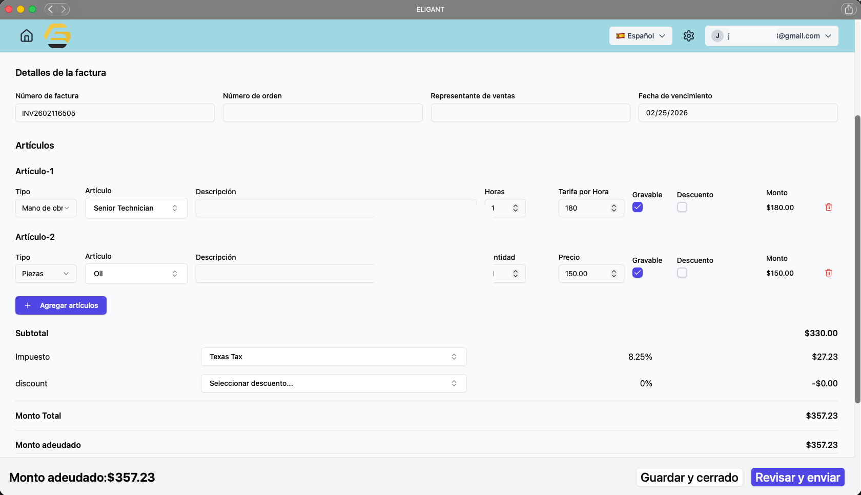Open Seleccionar descuento dropdown
Image resolution: width=861 pixels, height=495 pixels.
pos(333,383)
